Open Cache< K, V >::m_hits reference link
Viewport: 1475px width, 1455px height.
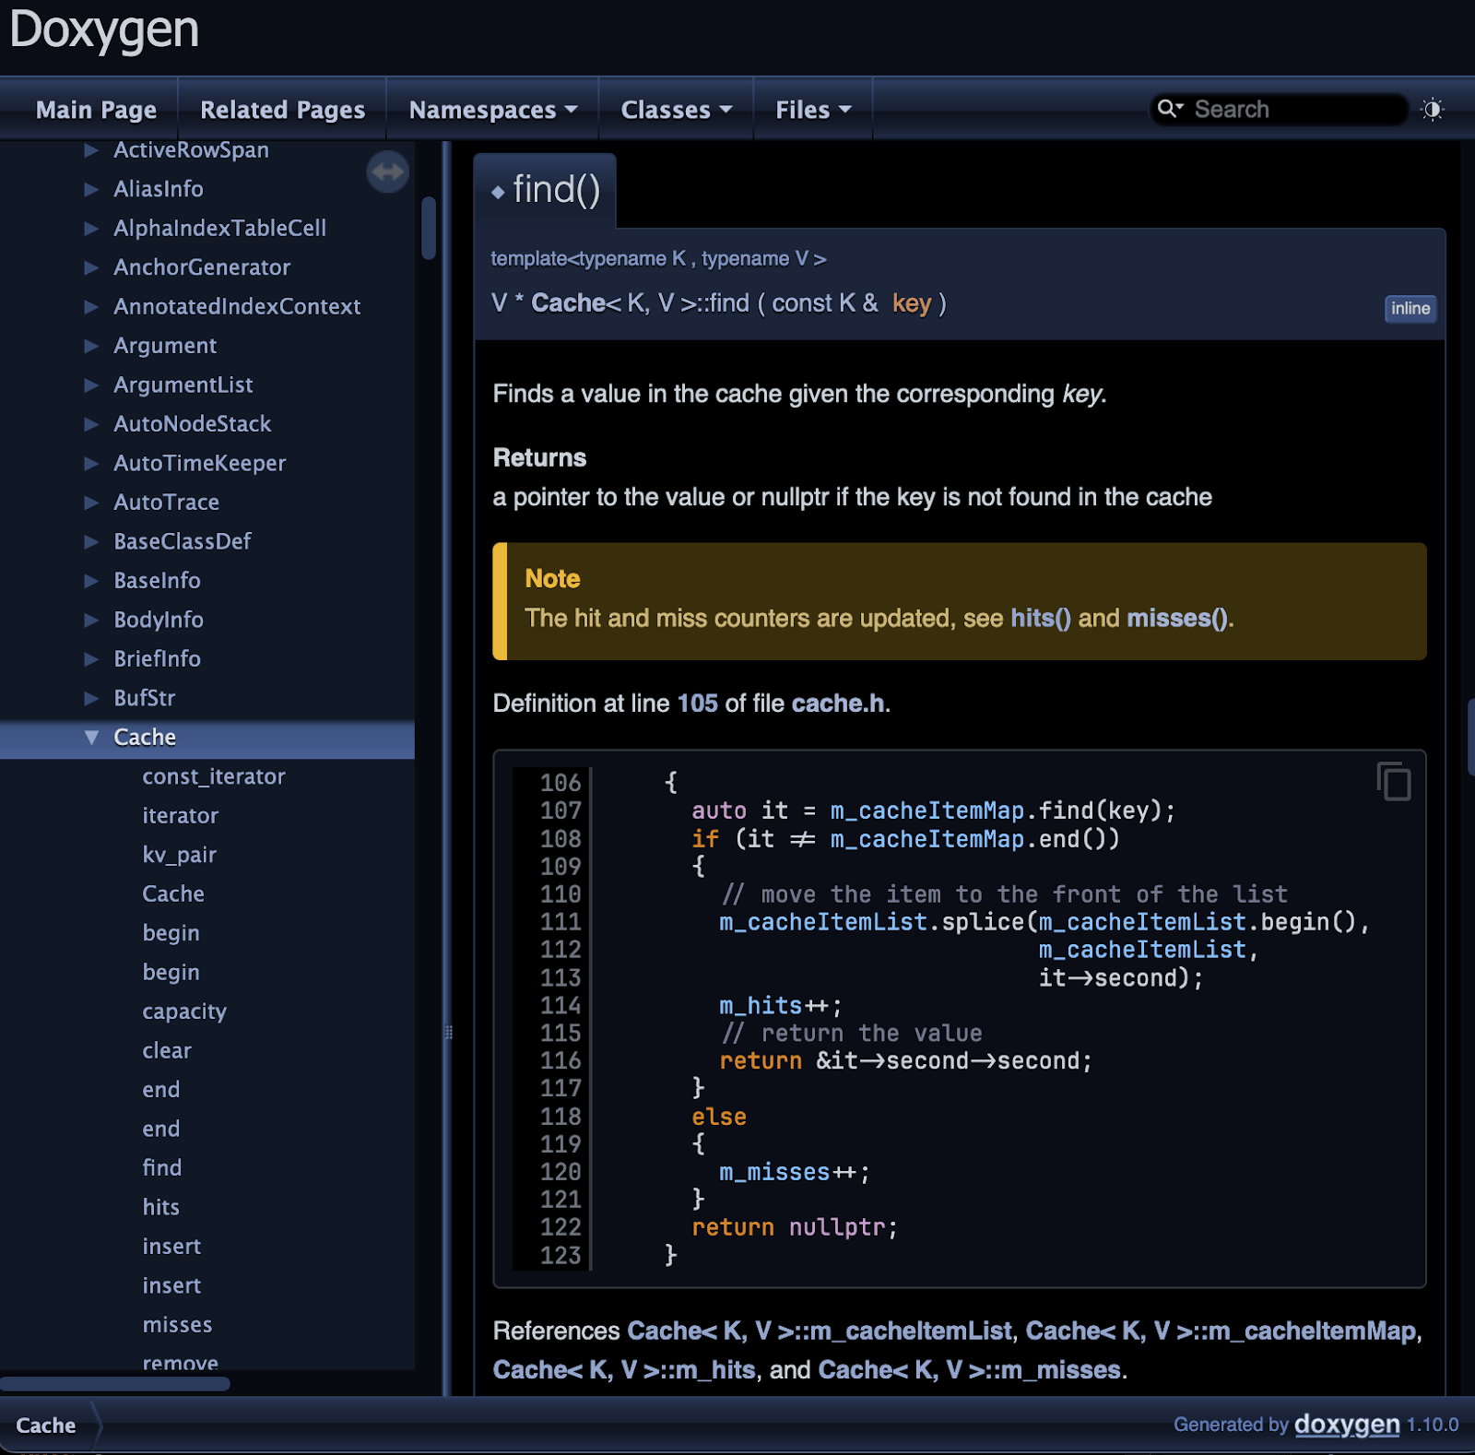(x=624, y=1370)
